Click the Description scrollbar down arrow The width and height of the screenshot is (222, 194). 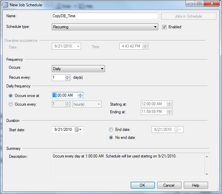(207, 174)
